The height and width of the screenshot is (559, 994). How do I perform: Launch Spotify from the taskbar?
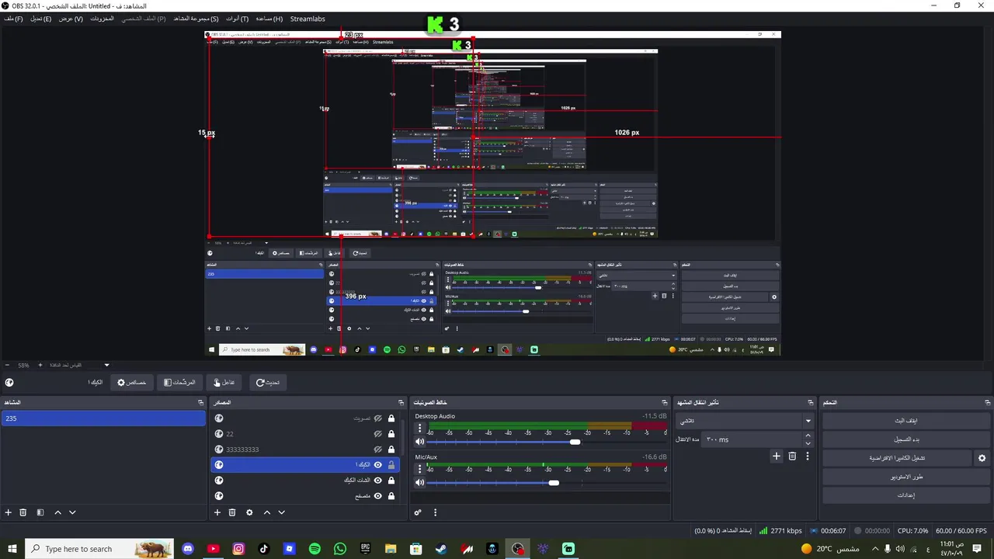pyautogui.click(x=315, y=549)
